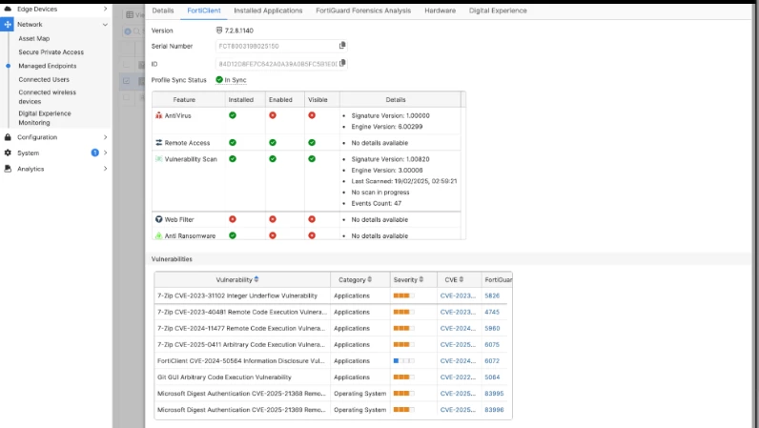Click the Analytics sidebar icon

click(8, 169)
